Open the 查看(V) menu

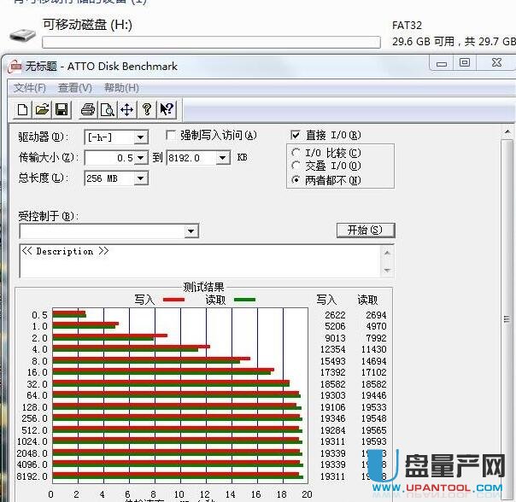coord(74,88)
